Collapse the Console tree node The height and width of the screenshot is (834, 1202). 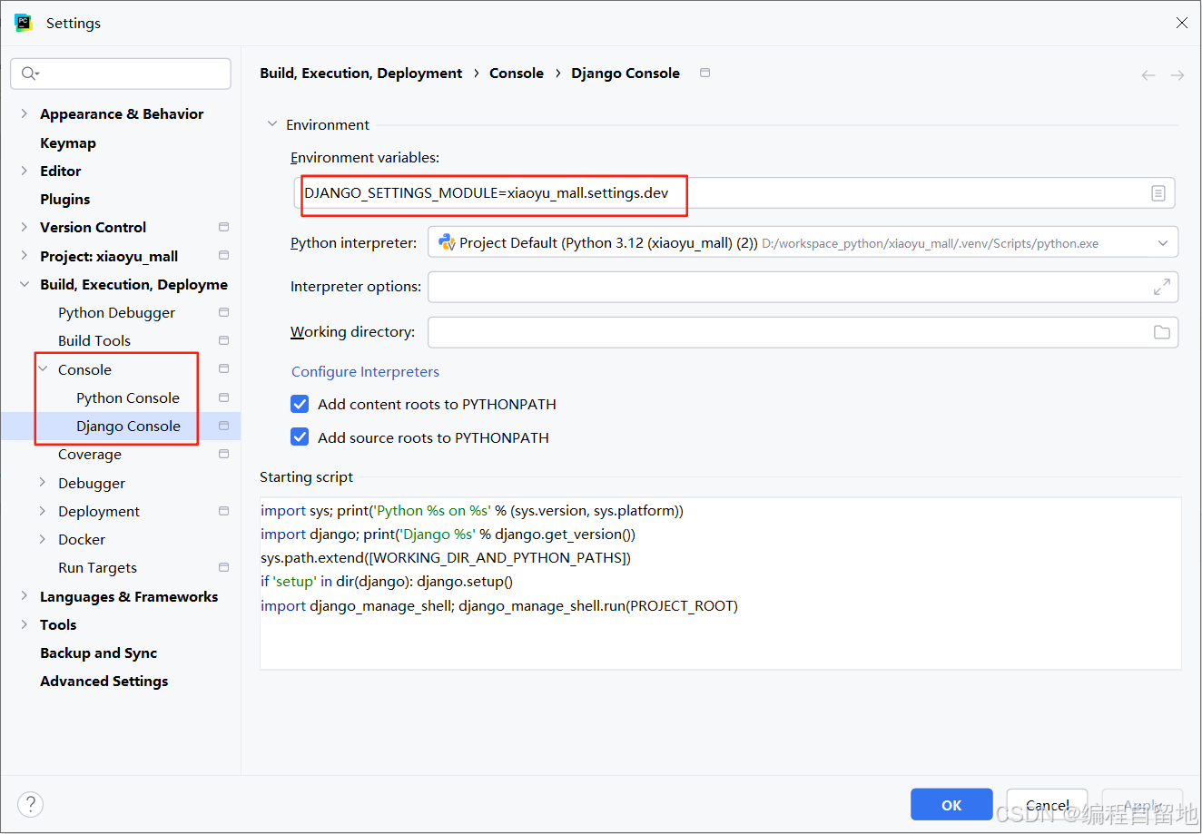pos(43,368)
